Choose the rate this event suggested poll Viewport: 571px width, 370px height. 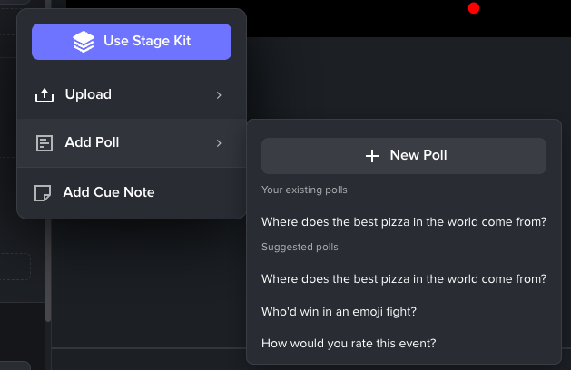(x=349, y=344)
